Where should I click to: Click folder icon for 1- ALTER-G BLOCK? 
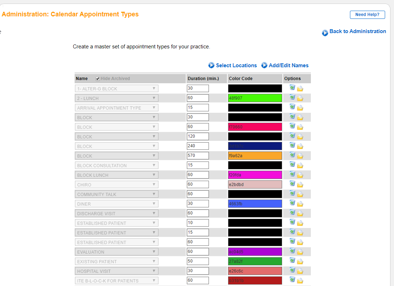(300, 89)
